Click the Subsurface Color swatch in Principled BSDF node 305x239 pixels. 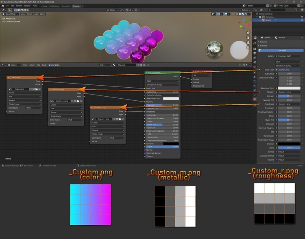(x=171, y=98)
